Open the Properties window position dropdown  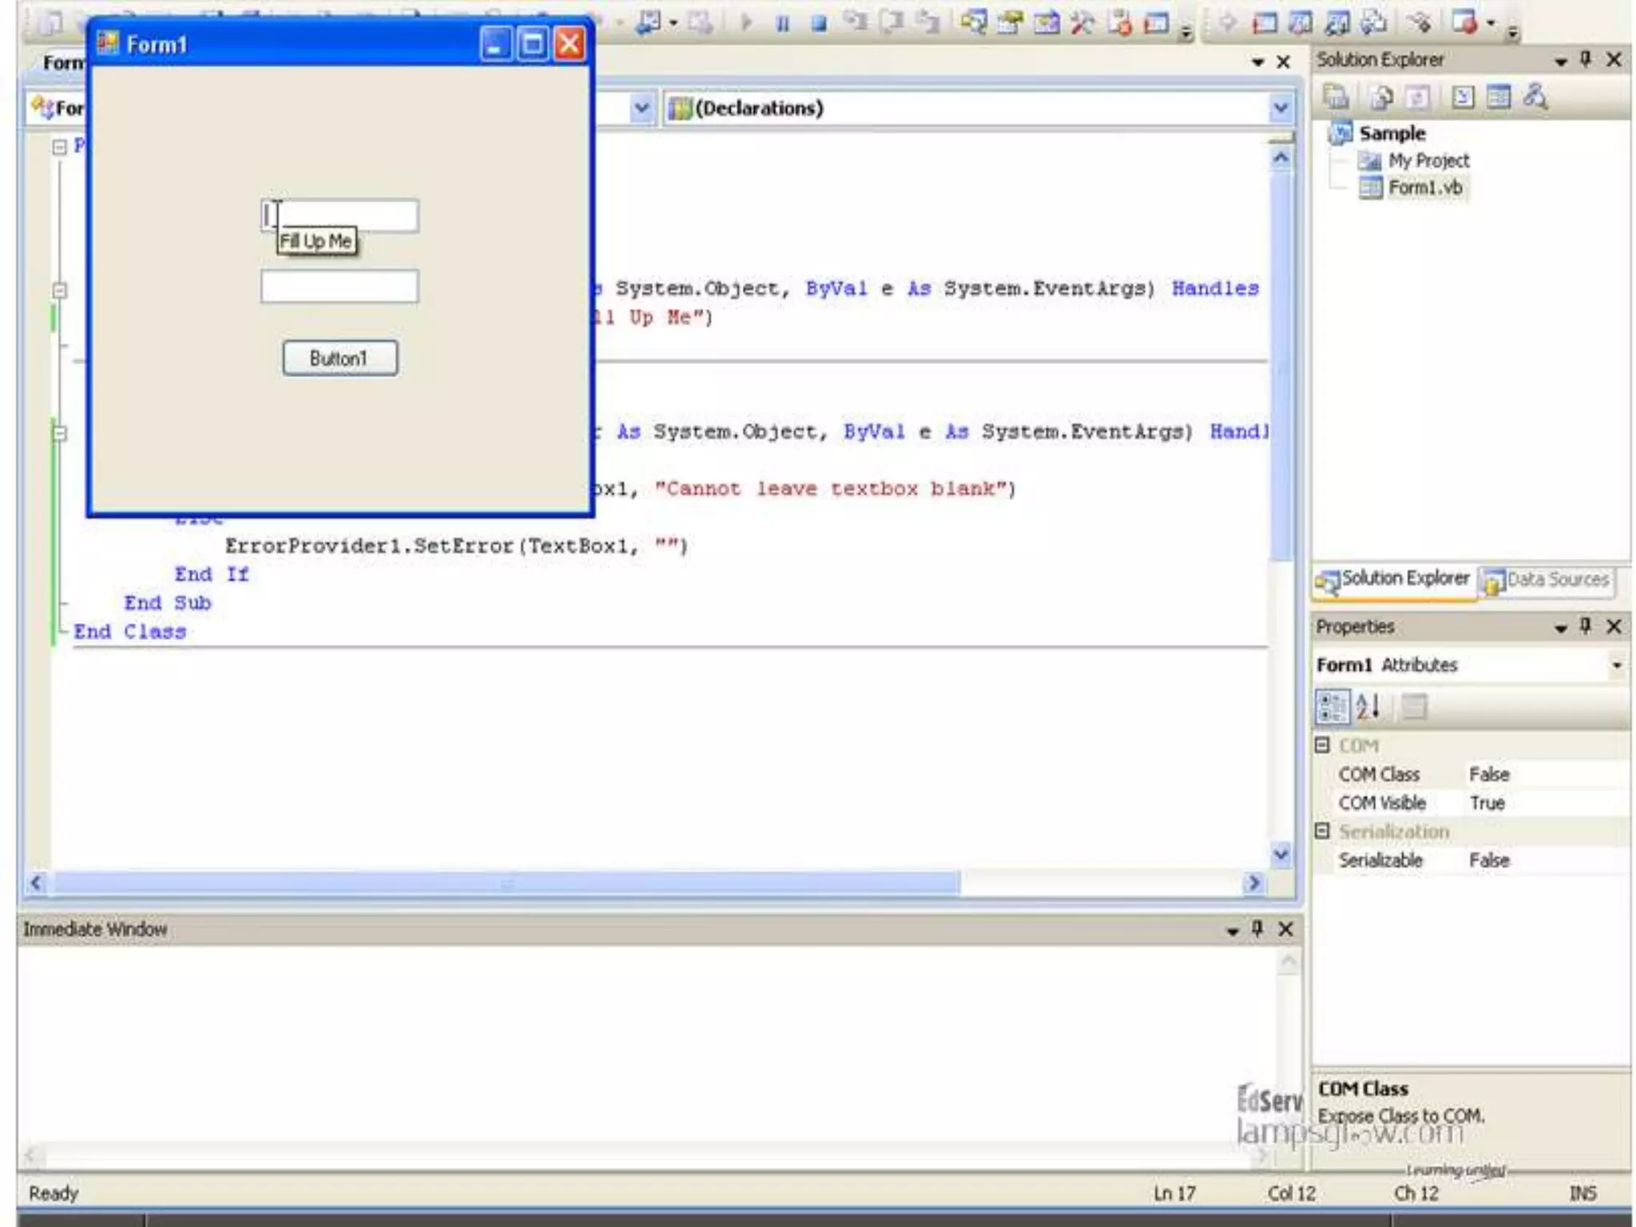tap(1560, 628)
